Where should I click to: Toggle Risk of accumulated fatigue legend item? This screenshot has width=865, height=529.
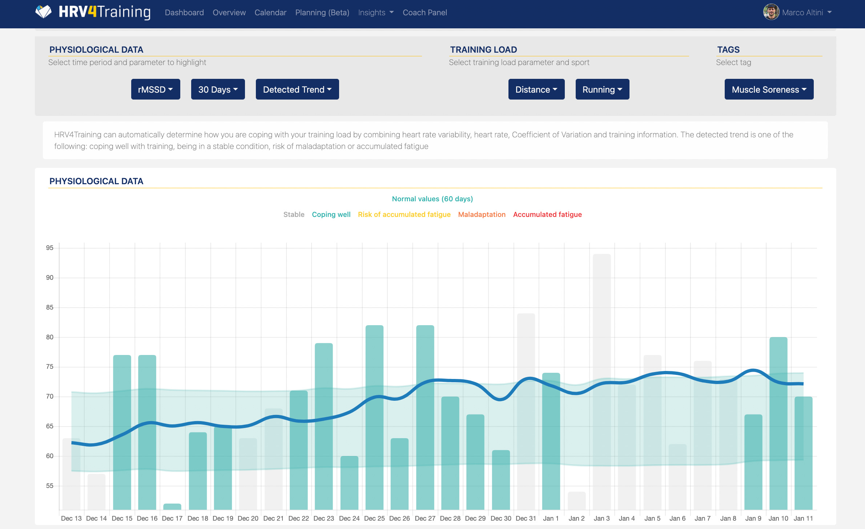[404, 214]
